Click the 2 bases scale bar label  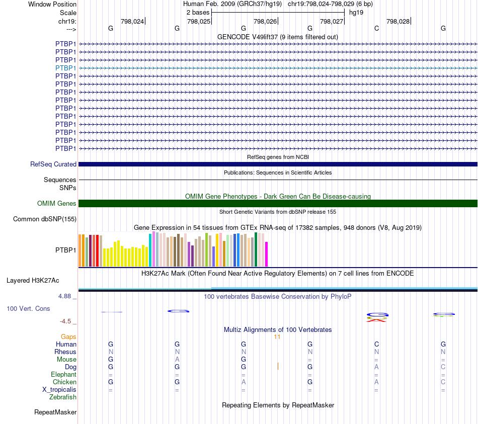click(198, 13)
